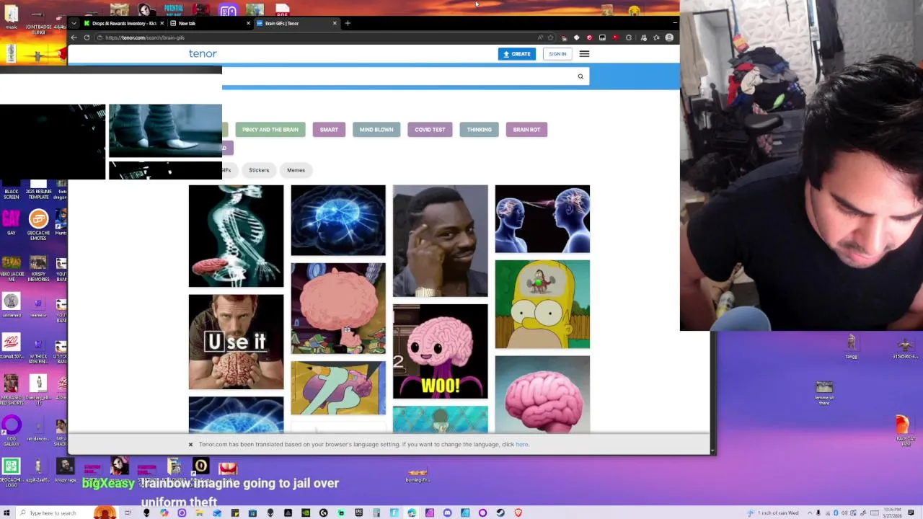This screenshot has height=519, width=923.
Task: Bookmark page with star icon
Action: (x=551, y=37)
